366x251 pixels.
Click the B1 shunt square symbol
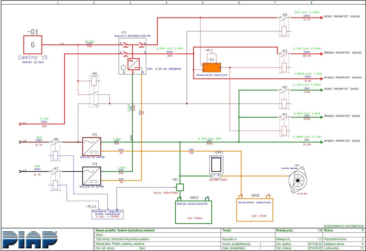180,187
